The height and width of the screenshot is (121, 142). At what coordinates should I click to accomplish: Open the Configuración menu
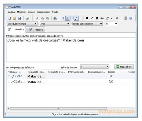point(43,12)
